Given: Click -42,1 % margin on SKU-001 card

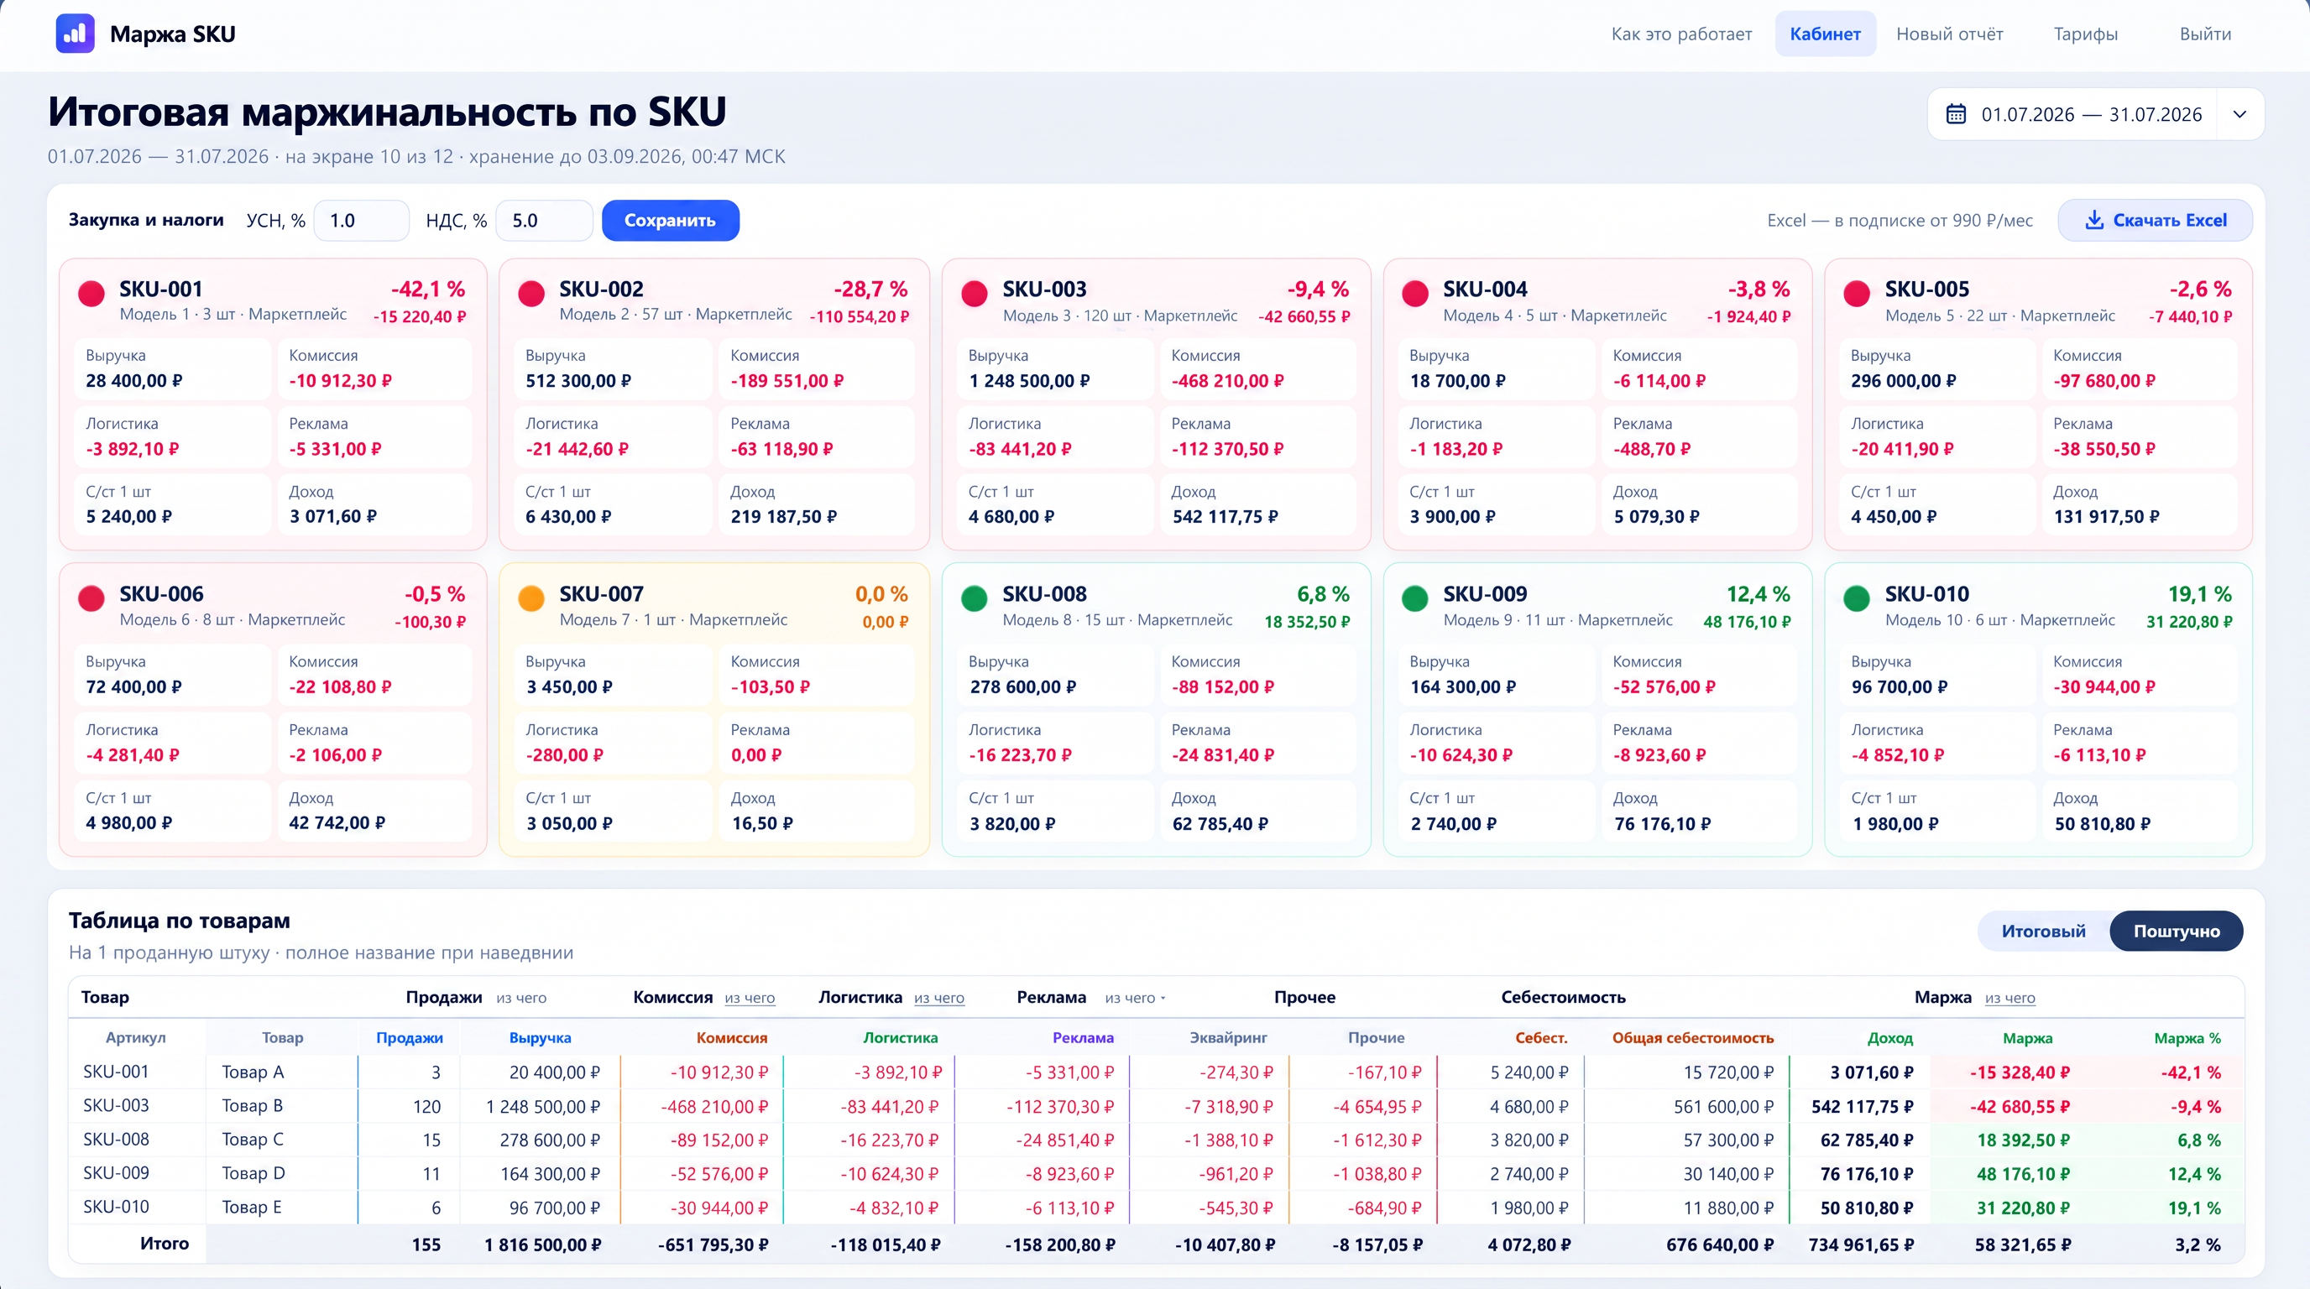Looking at the screenshot, I should tap(428, 290).
